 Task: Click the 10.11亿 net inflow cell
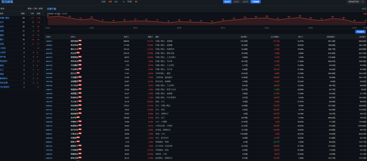point(276,41)
